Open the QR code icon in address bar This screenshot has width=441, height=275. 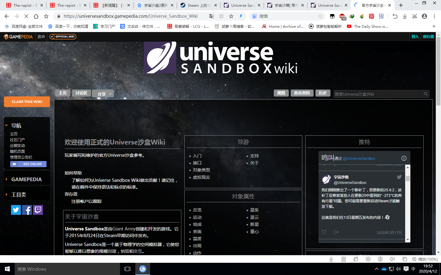point(221,16)
